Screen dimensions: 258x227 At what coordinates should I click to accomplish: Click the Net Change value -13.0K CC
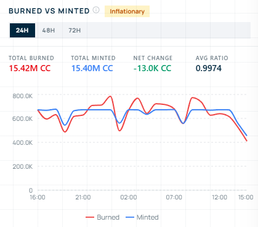coord(152,68)
